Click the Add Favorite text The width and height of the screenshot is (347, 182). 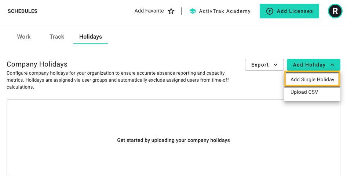pos(149,11)
